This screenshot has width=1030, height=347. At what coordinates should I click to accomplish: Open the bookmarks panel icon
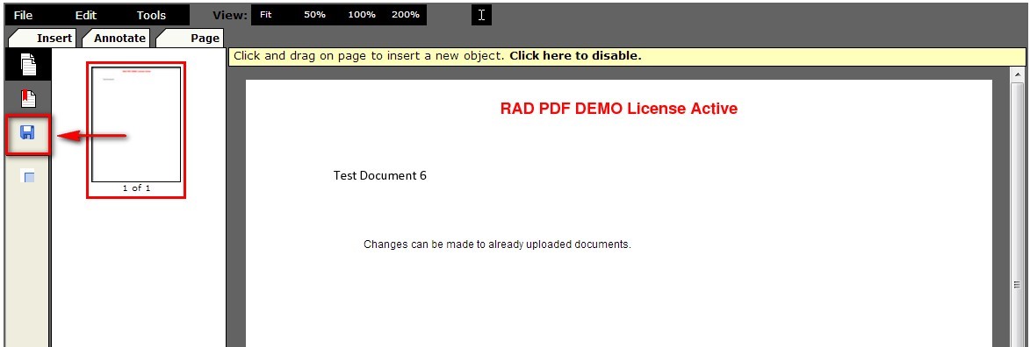click(x=28, y=98)
